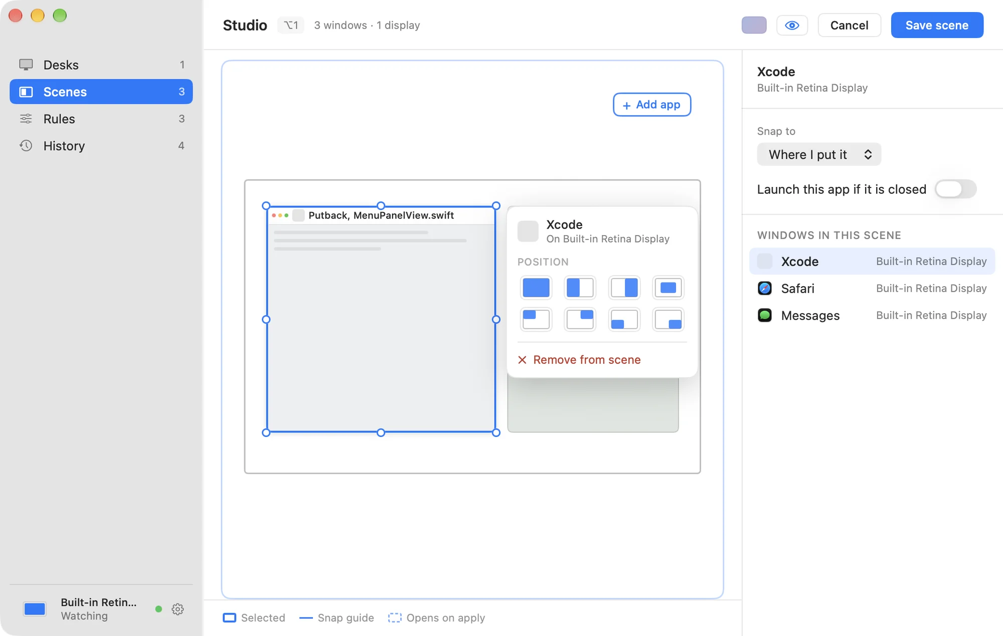Open the Snap to dropdown
The image size is (1003, 636).
(x=818, y=154)
